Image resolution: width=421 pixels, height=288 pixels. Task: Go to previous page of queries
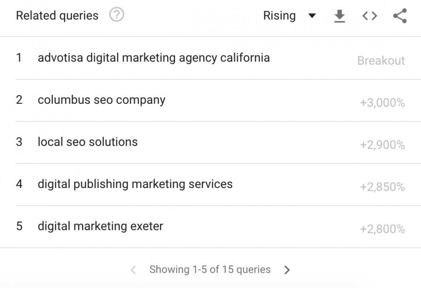[133, 270]
